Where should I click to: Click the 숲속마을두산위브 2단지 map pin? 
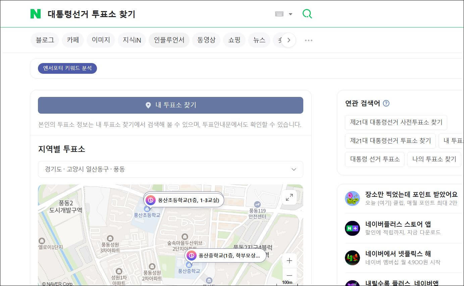click(x=184, y=237)
